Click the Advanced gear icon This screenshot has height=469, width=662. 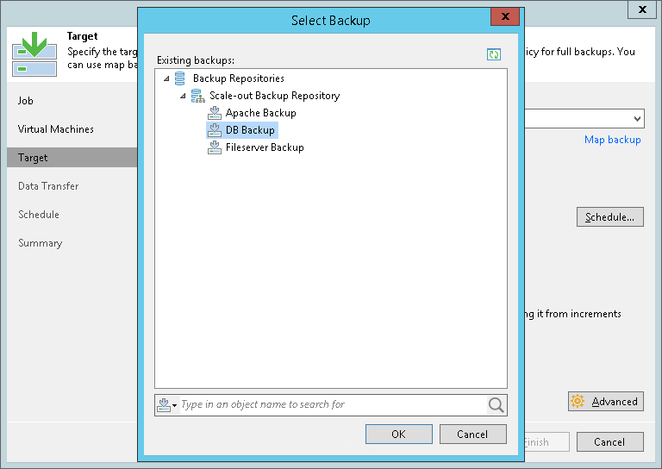[578, 401]
